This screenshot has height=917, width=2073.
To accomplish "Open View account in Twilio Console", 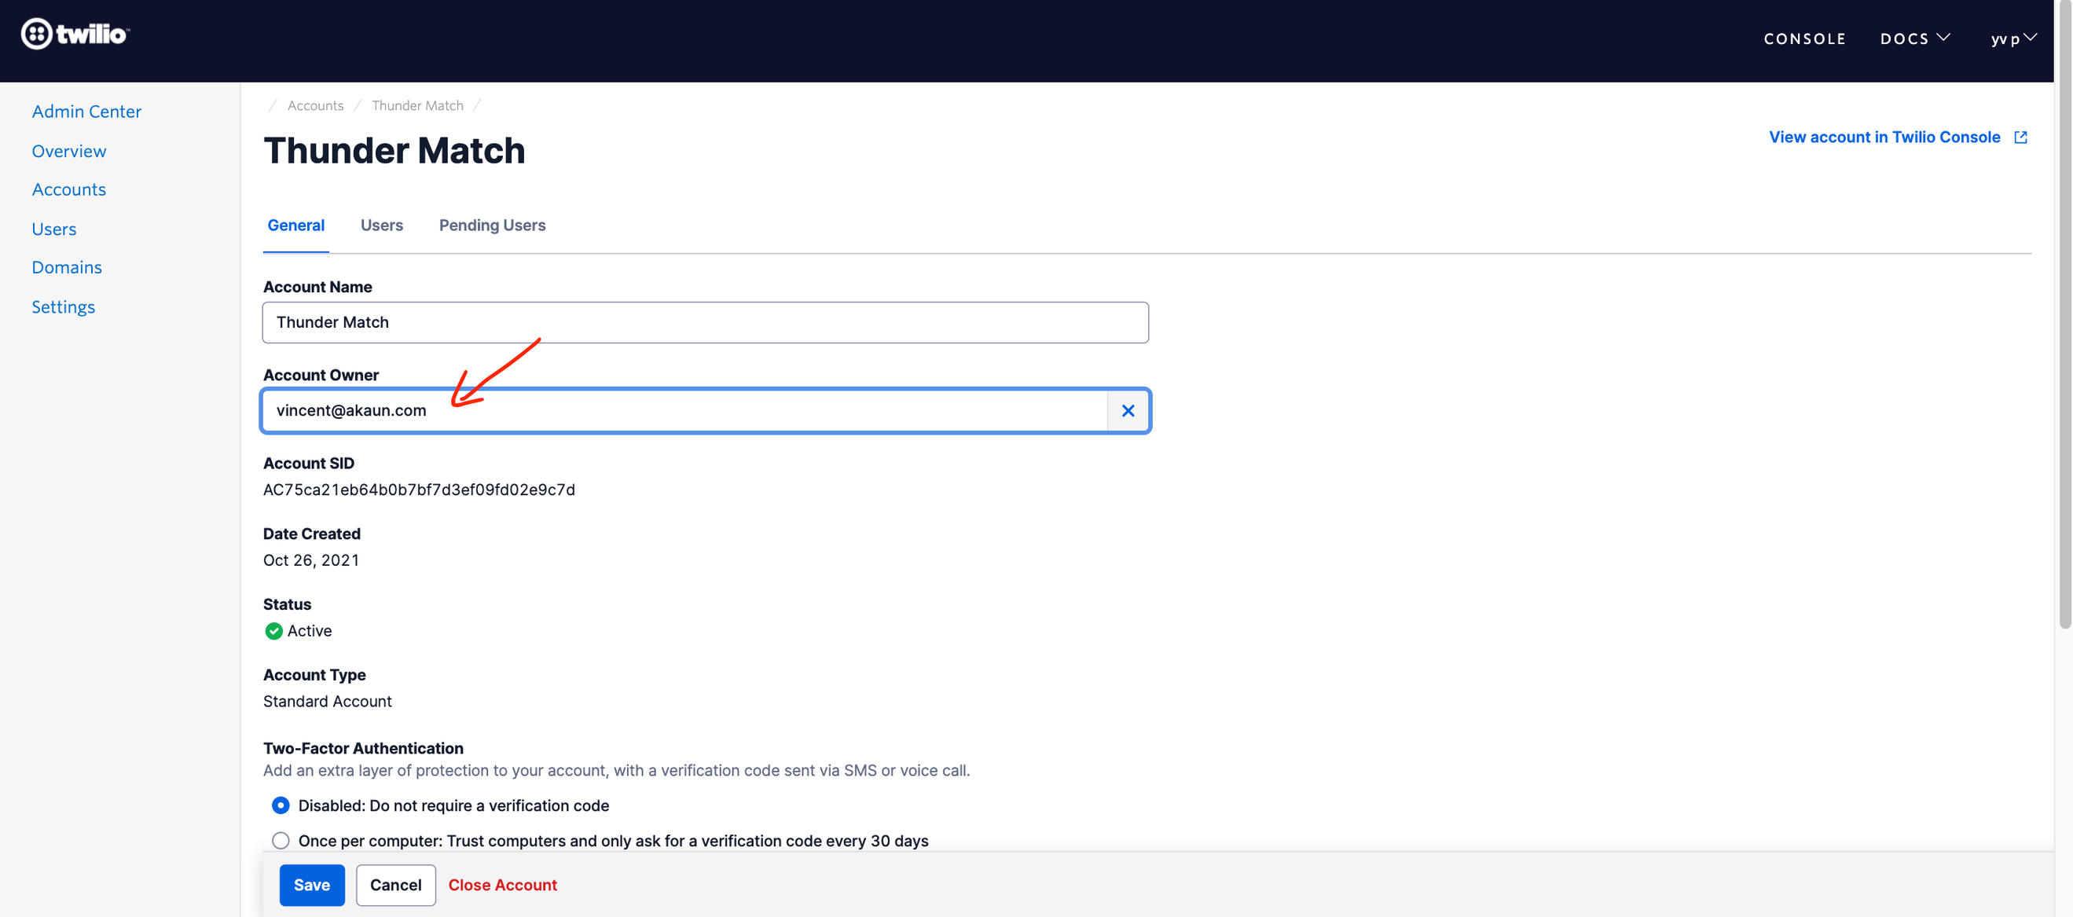I will tap(1883, 138).
